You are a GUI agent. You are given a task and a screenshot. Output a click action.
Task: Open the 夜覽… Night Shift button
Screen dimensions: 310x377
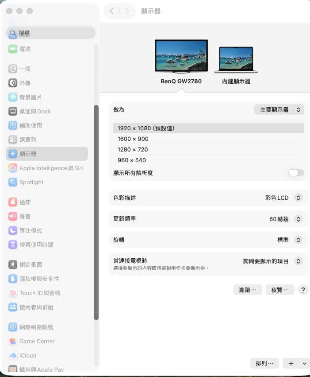click(x=280, y=290)
